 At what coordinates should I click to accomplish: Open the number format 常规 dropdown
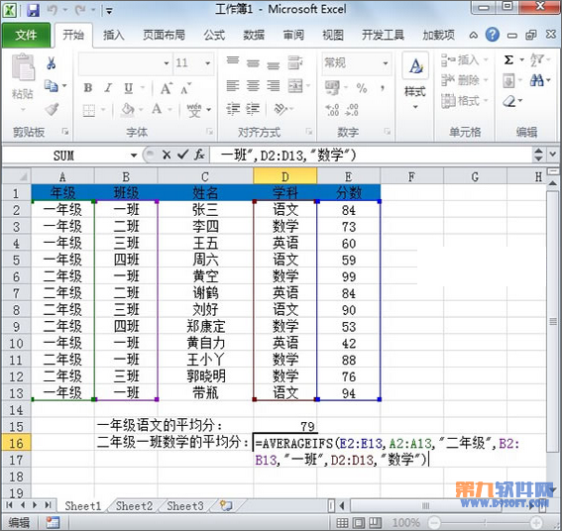(x=386, y=63)
